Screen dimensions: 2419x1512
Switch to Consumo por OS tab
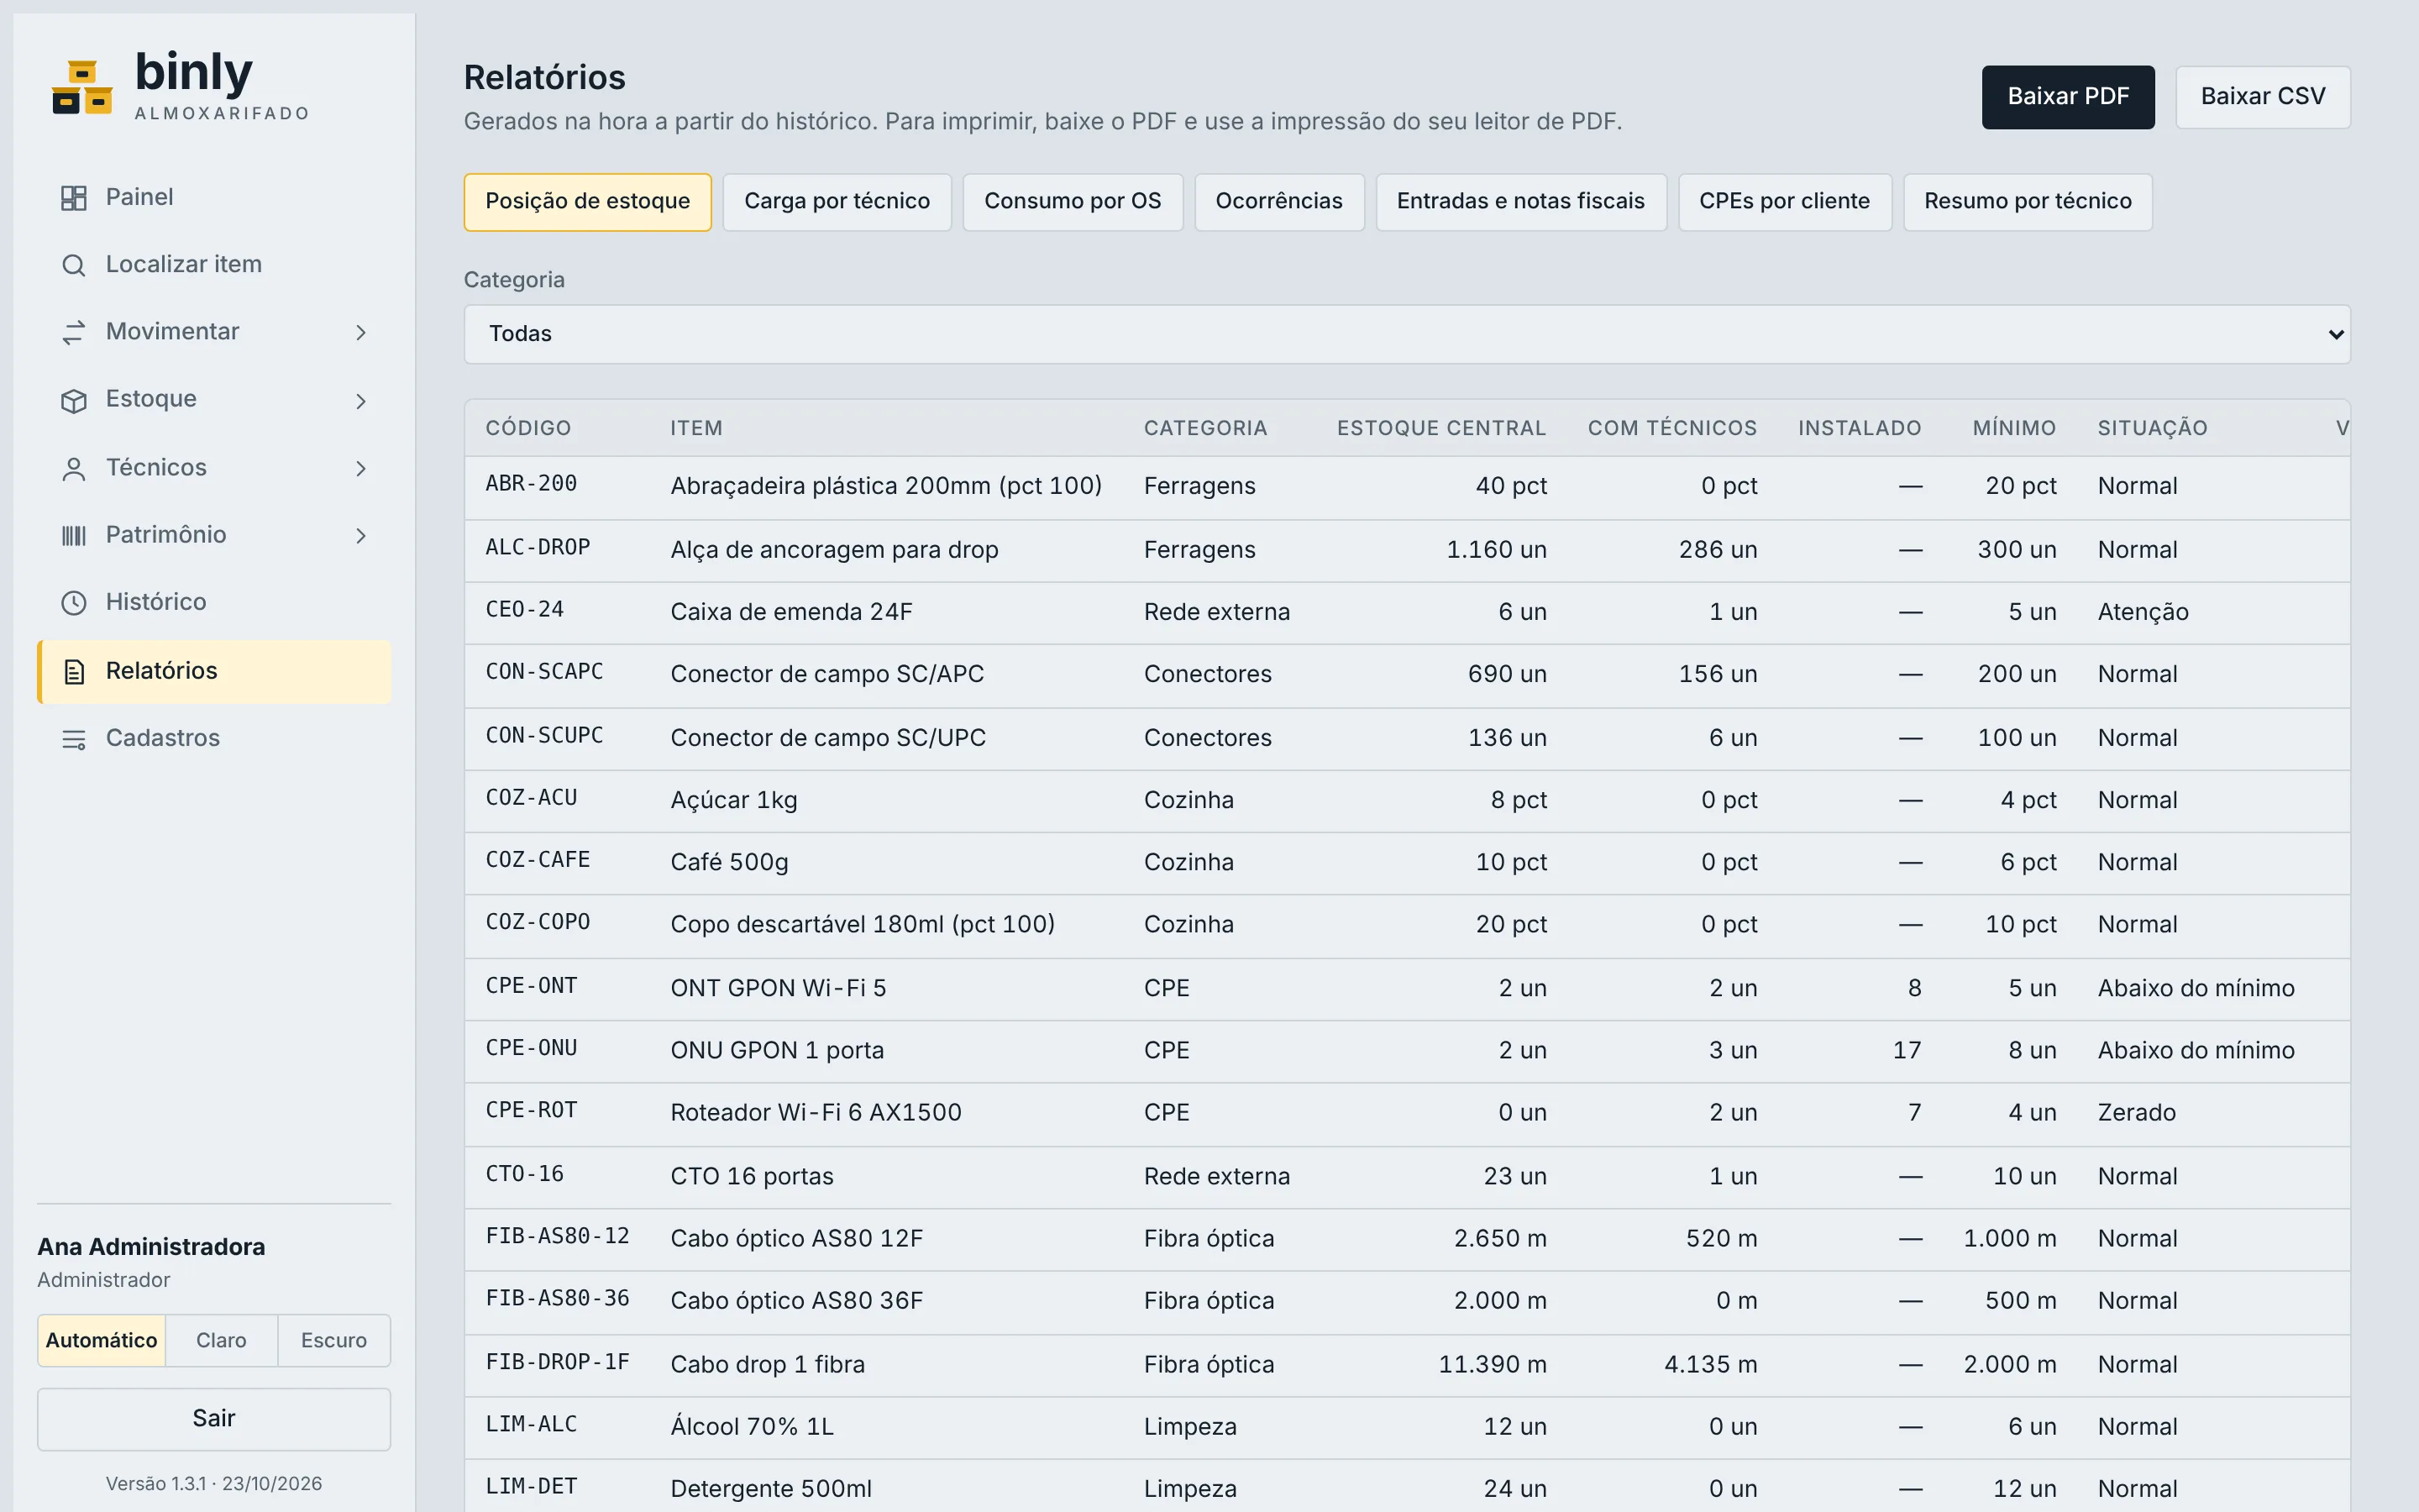[1073, 201]
